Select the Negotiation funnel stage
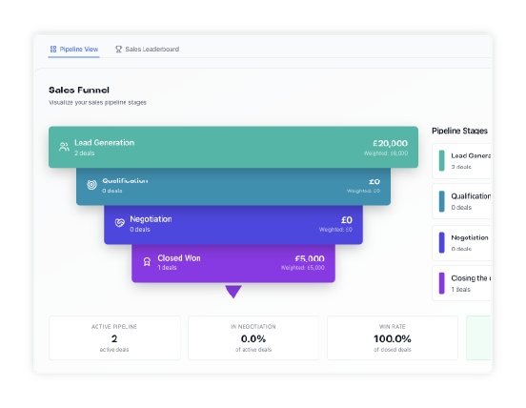Image resolution: width=526 pixels, height=408 pixels. coord(233,225)
